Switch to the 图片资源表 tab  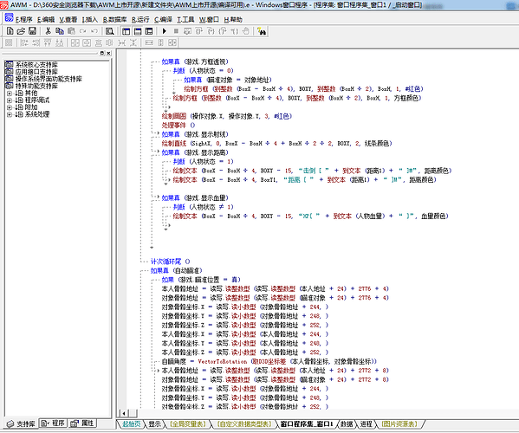coord(399,423)
